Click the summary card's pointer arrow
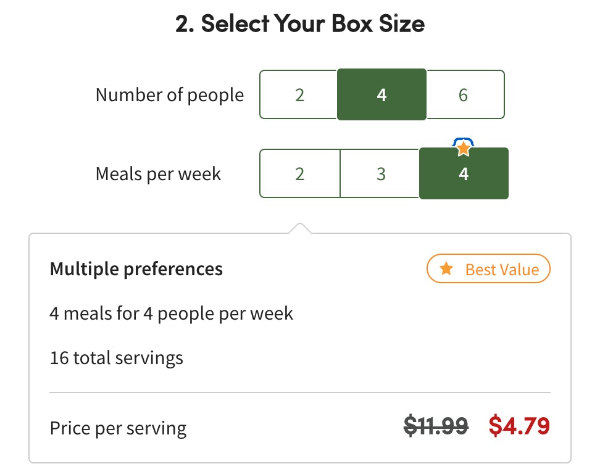The image size is (600, 469). point(300,228)
